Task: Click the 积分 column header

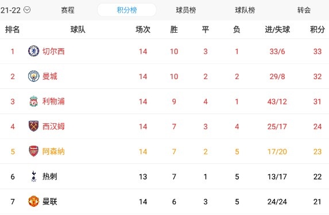Action: tap(318, 30)
